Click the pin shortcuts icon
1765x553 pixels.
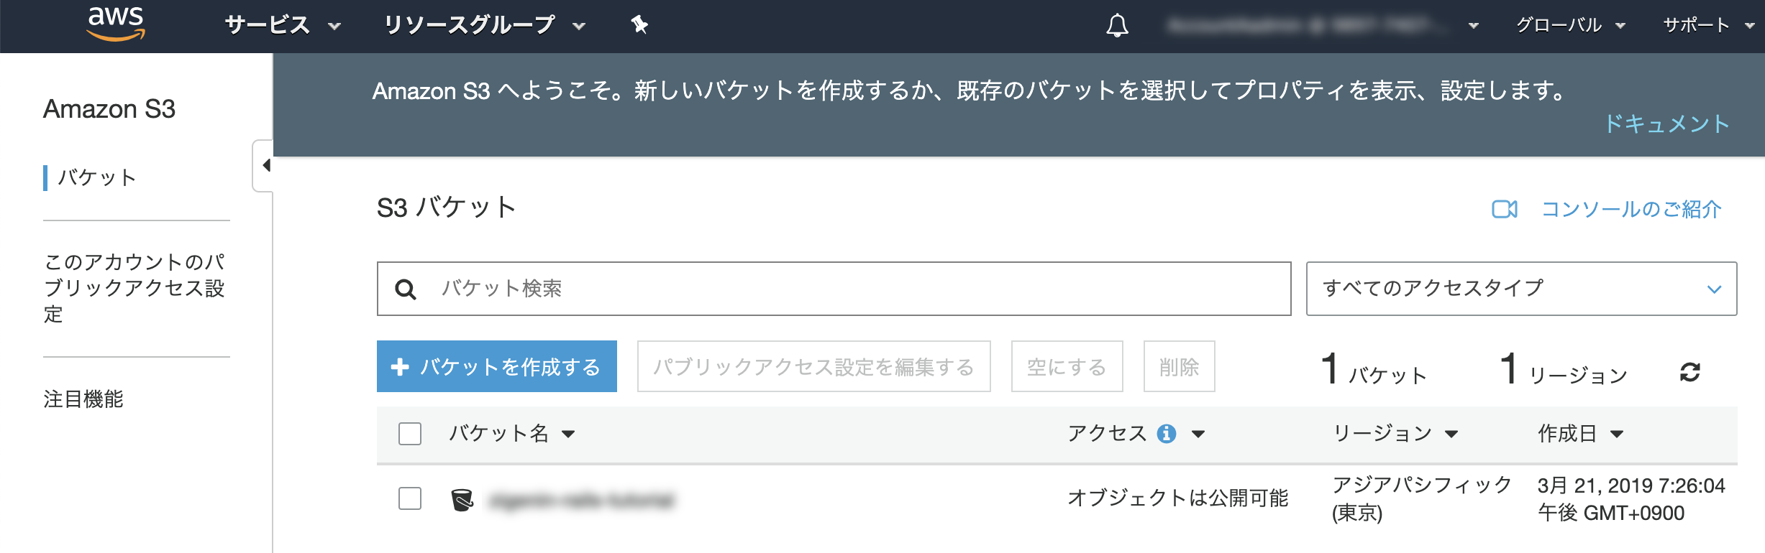[639, 25]
